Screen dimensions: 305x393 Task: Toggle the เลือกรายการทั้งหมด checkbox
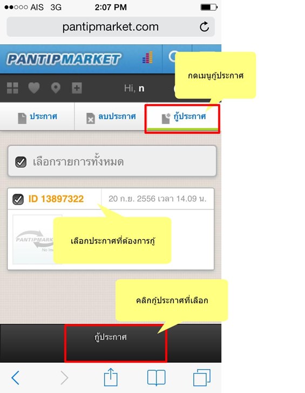point(21,162)
